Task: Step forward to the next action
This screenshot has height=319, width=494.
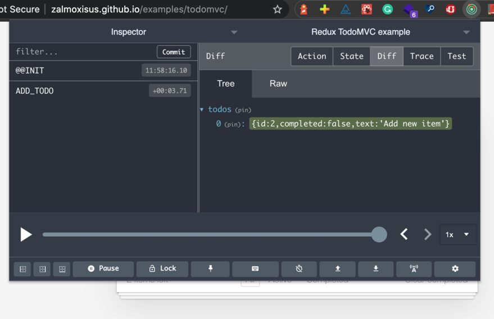Action: pos(427,234)
